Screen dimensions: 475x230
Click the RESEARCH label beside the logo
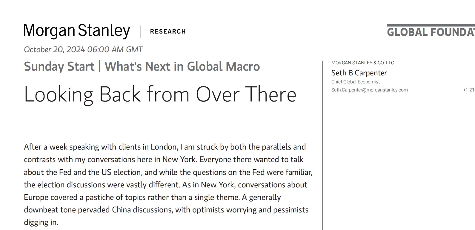(168, 32)
